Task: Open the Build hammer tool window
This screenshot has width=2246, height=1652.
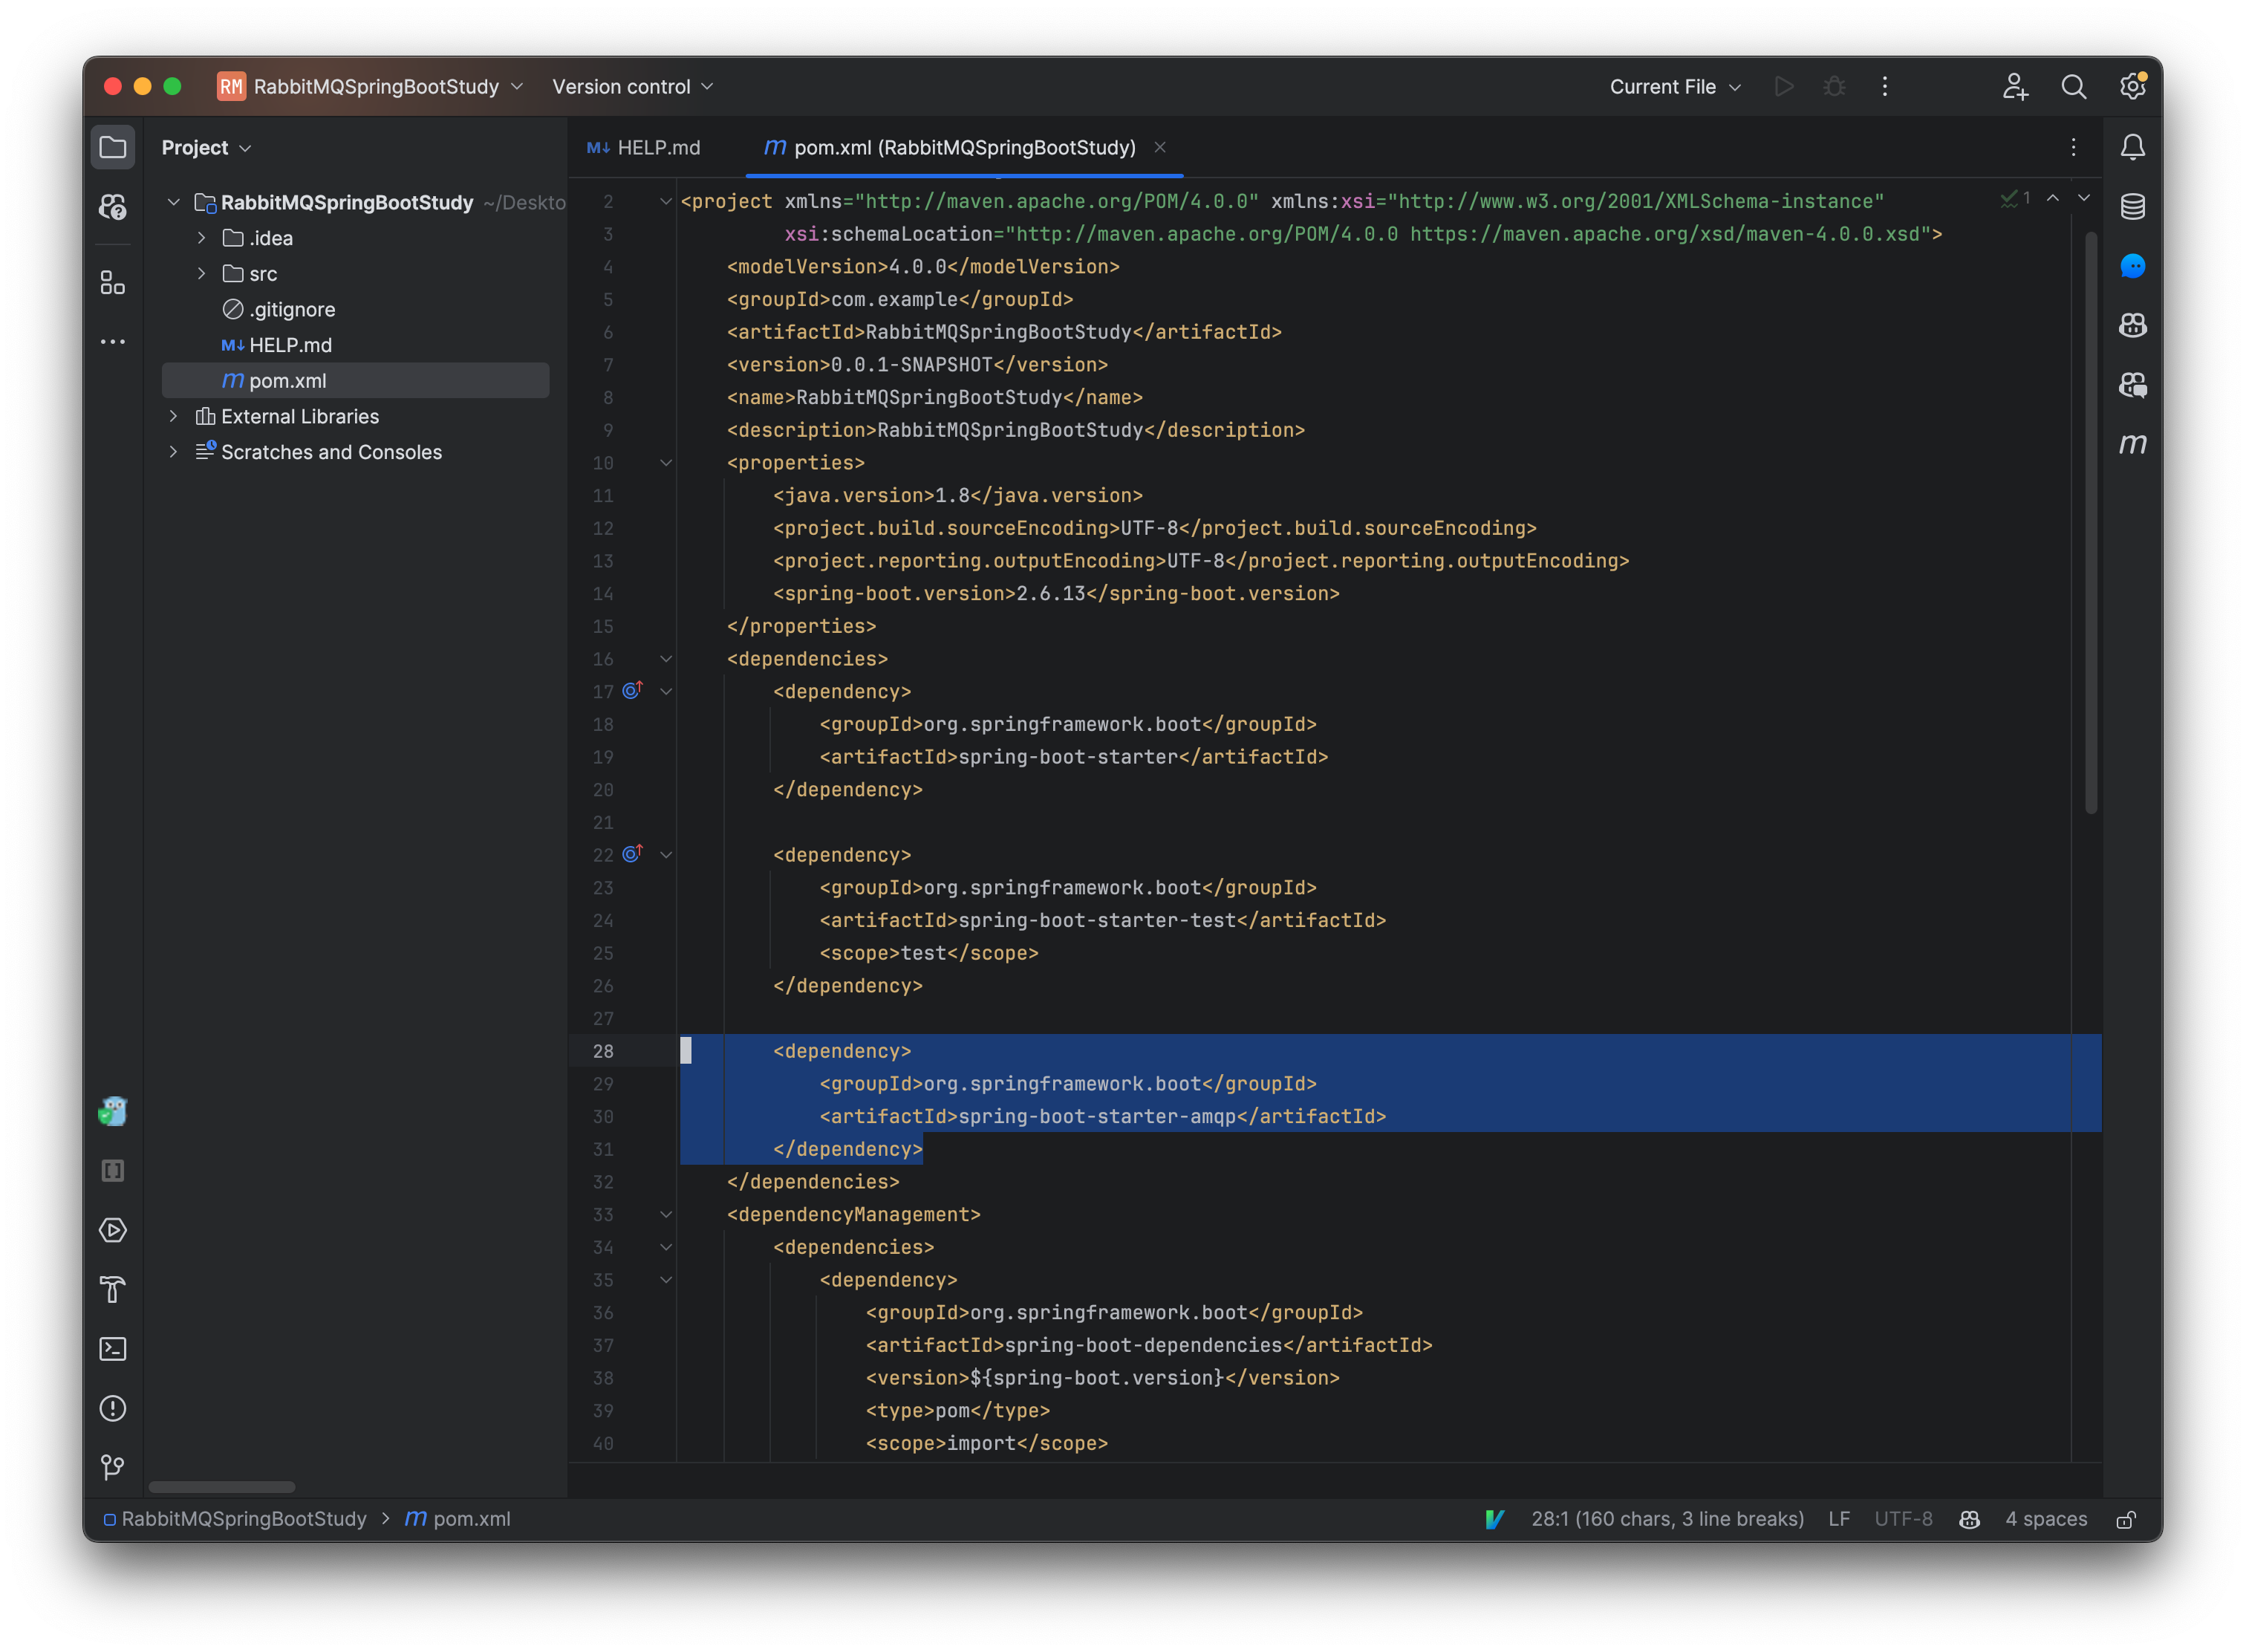Action: click(x=113, y=1290)
